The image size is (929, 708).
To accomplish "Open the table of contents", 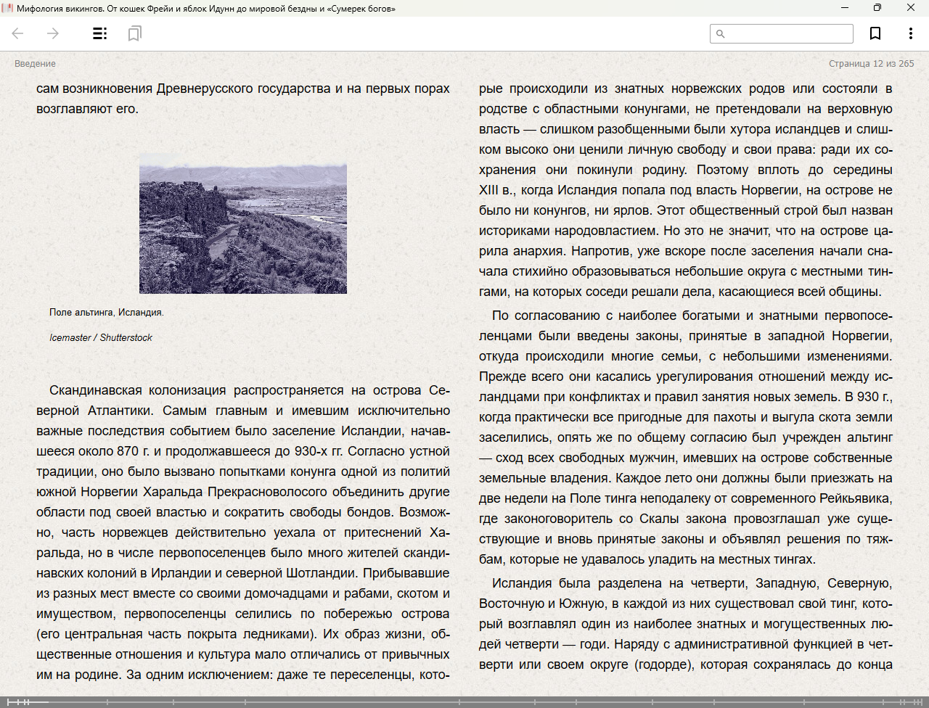I will tap(100, 33).
